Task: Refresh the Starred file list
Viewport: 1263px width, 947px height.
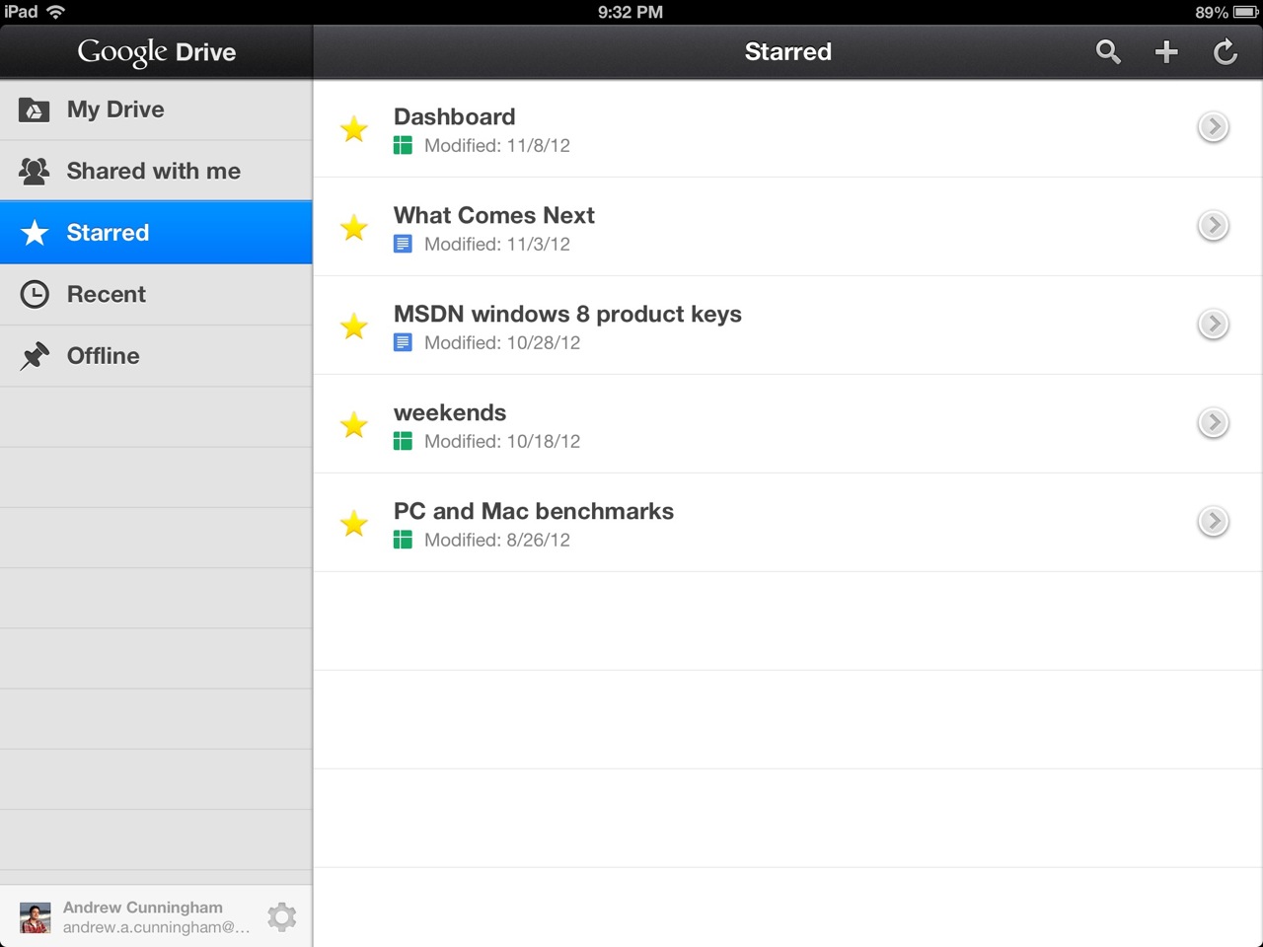Action: click(1225, 52)
